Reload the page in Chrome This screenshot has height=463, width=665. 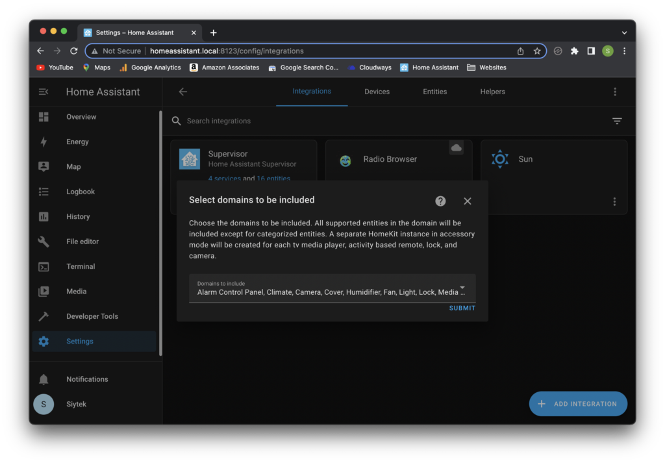click(x=74, y=51)
